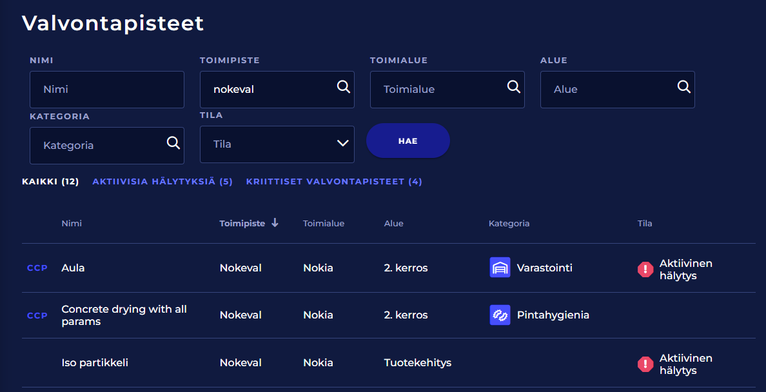Screen dimensions: 766x392
Task: Show the Kaikki (12) tab
Action: pyautogui.click(x=50, y=182)
